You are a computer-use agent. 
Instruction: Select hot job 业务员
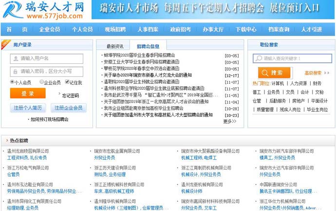(274, 92)
